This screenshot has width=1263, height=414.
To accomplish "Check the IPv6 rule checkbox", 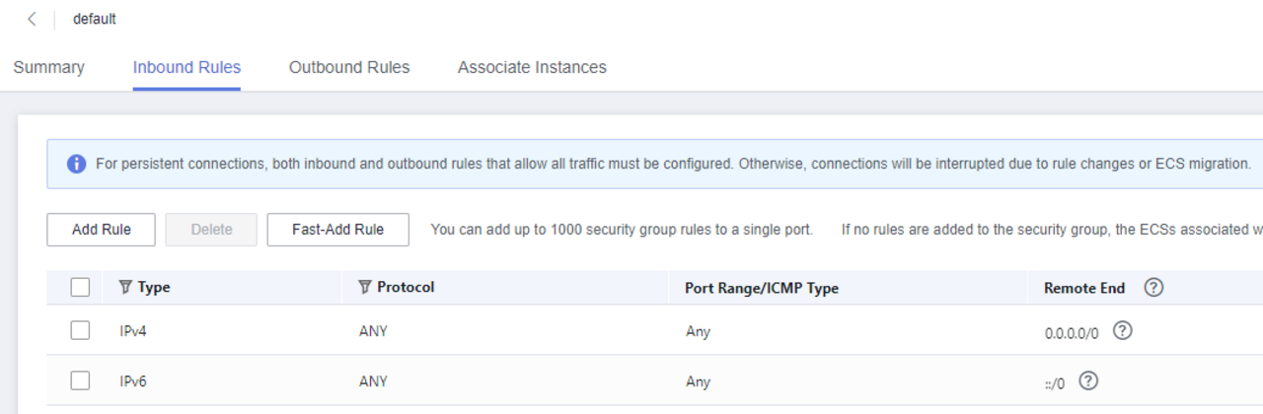I will click(x=80, y=380).
